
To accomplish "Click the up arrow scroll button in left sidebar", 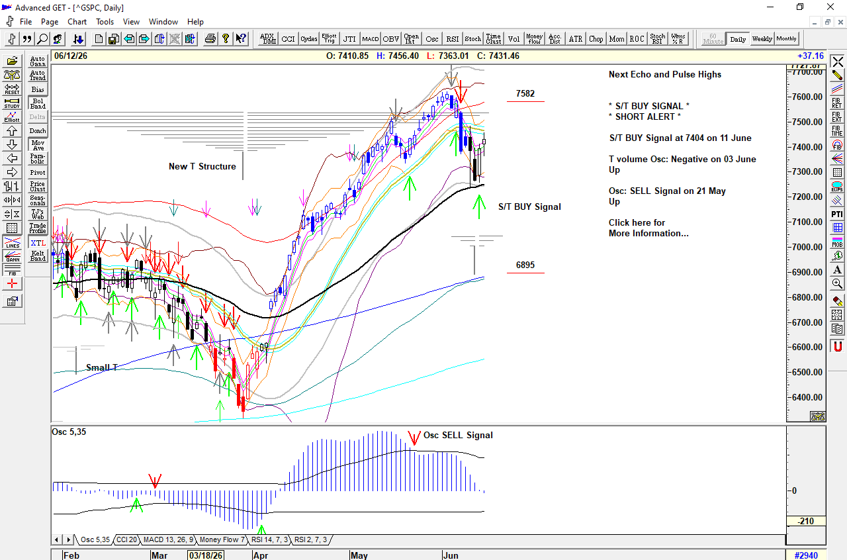I will click(x=12, y=131).
